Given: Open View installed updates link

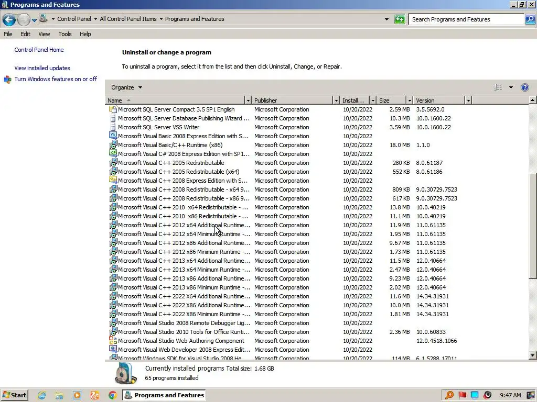Looking at the screenshot, I should (x=42, y=68).
